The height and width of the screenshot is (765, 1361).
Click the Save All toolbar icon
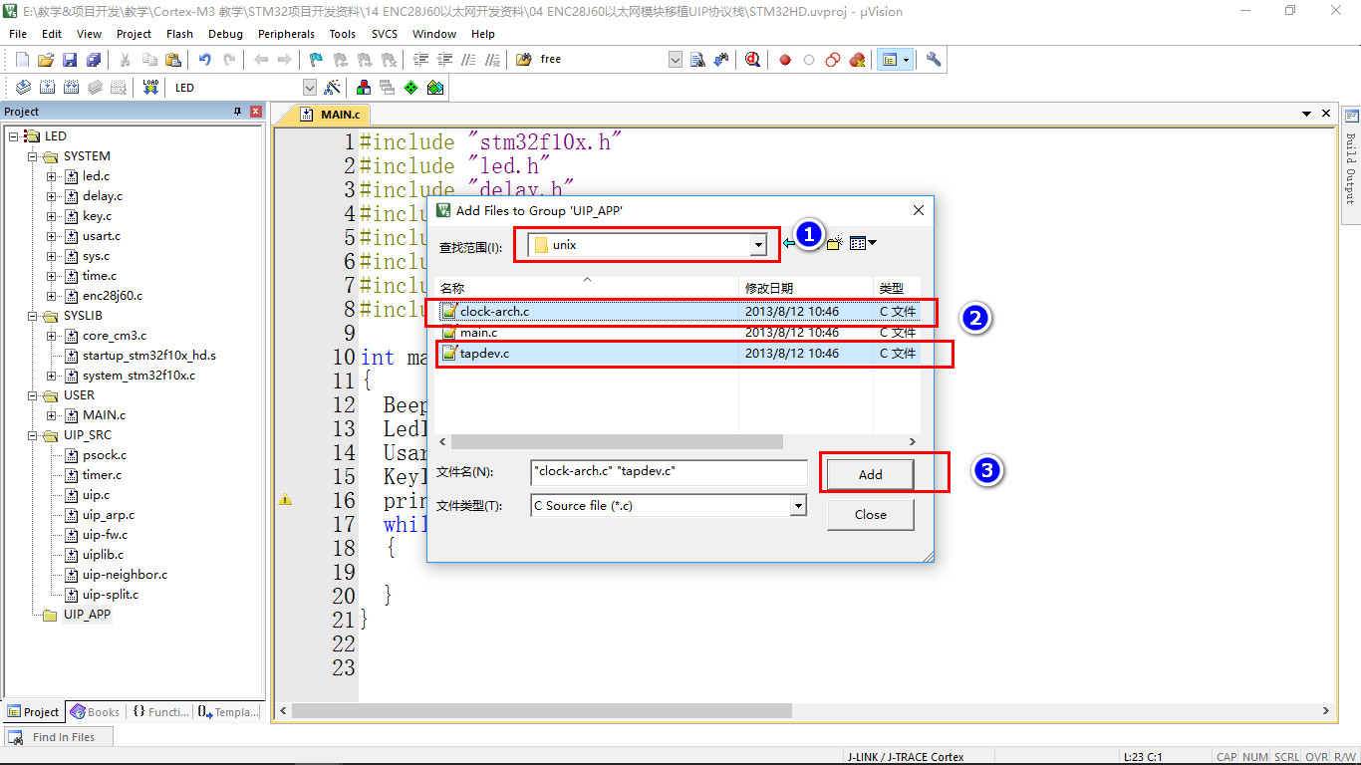point(93,60)
